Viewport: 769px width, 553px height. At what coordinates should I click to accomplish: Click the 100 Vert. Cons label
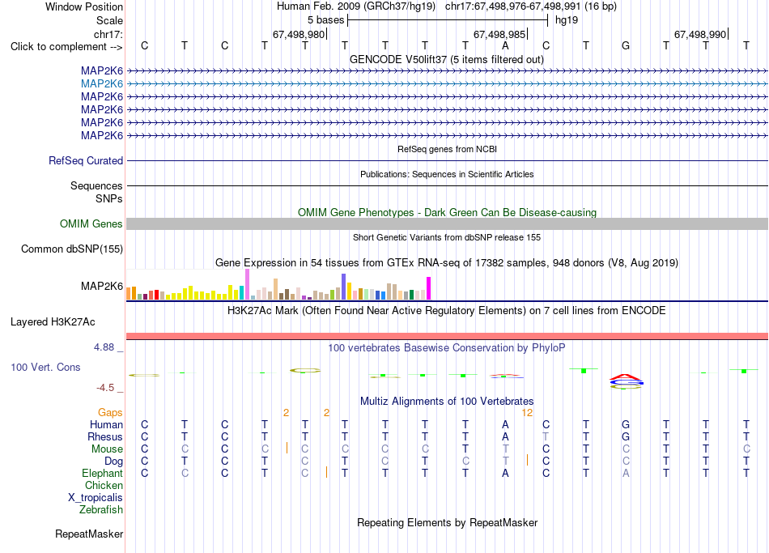pos(45,367)
